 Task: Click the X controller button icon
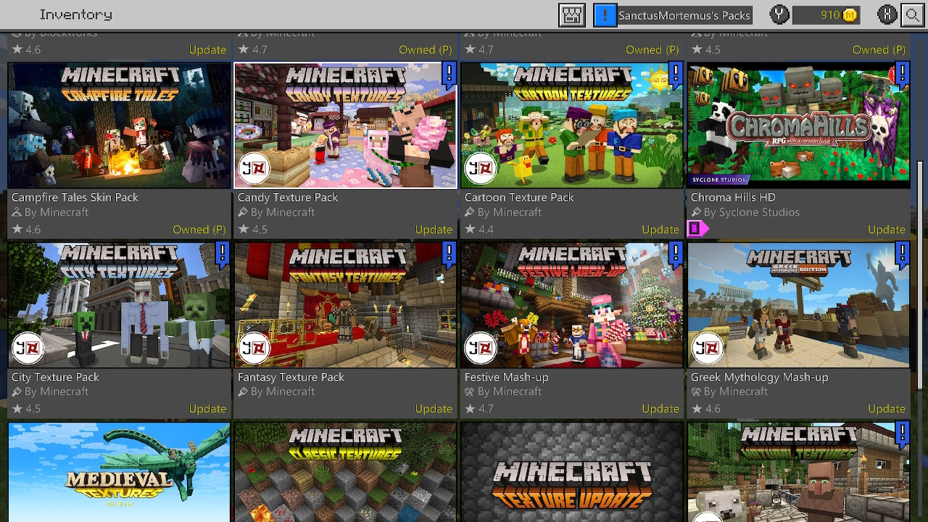887,14
